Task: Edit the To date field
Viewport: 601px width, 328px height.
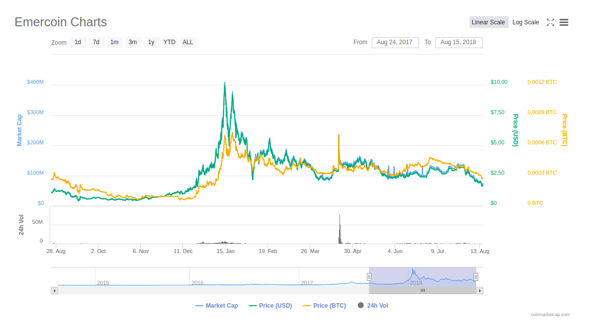Action: [x=459, y=42]
